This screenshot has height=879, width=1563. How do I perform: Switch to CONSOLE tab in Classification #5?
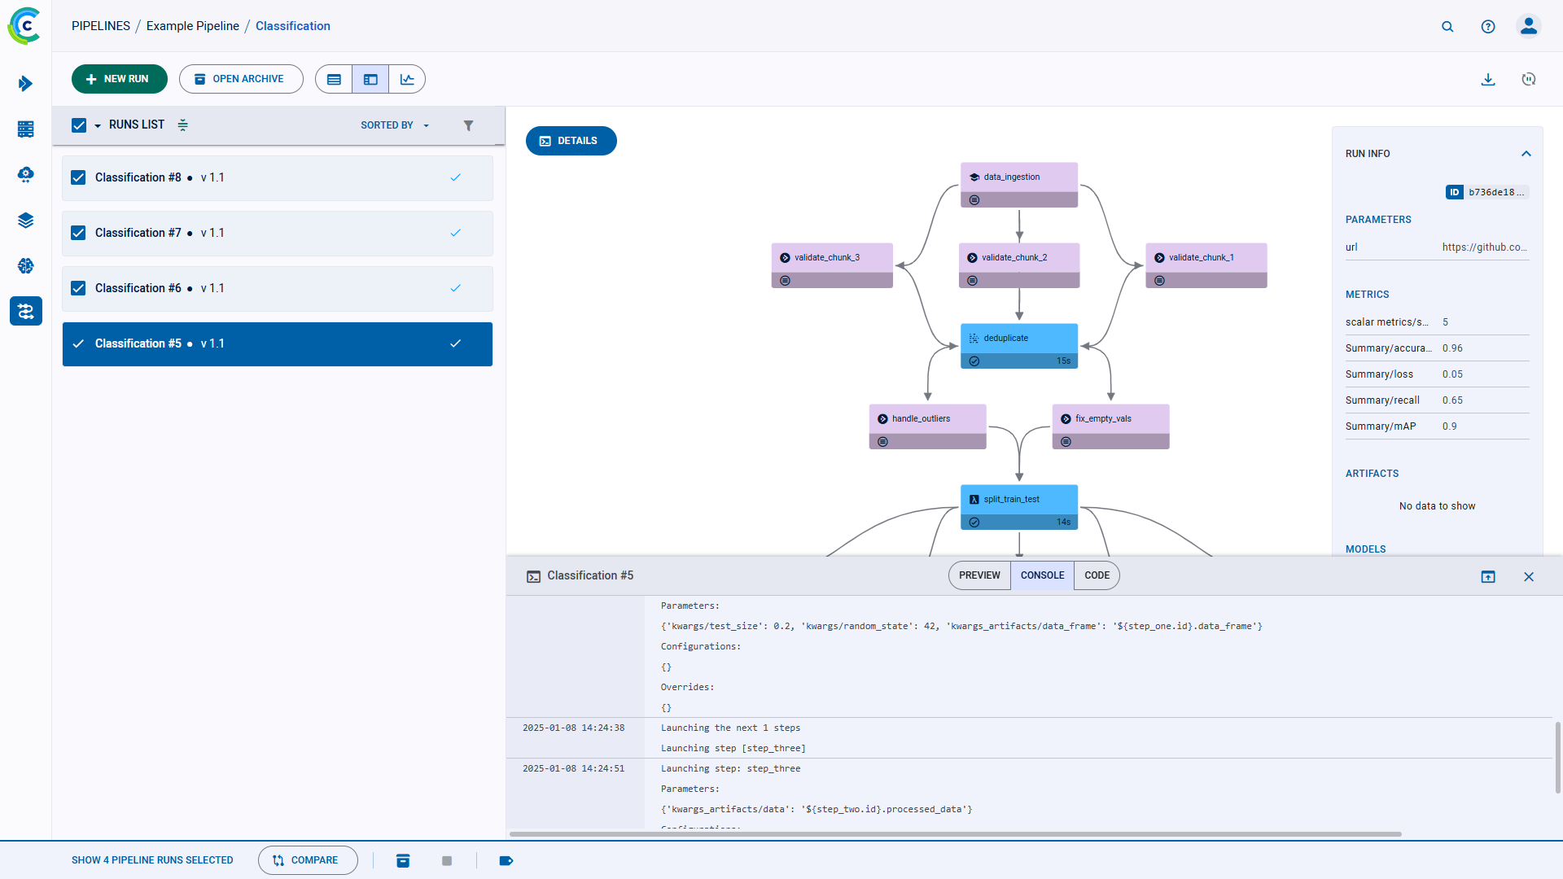coord(1042,575)
